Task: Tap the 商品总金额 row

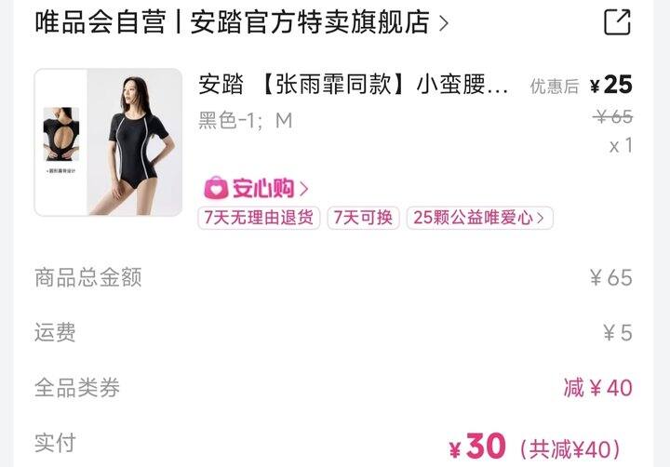Action: tap(333, 277)
